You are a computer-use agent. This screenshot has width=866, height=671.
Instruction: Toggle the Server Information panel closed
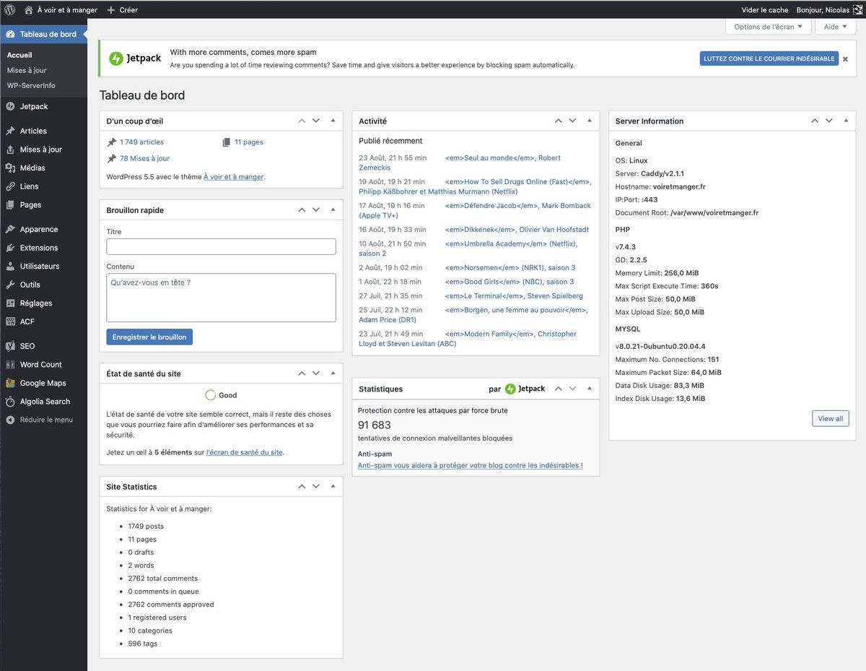[x=847, y=121]
